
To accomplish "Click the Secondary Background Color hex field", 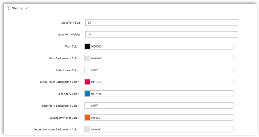I will 162,106.
